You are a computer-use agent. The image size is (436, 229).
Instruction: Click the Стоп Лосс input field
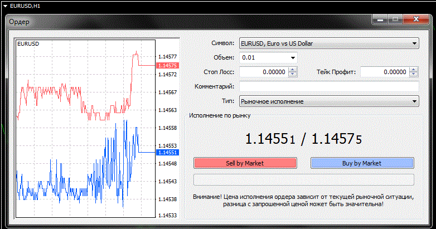click(264, 72)
